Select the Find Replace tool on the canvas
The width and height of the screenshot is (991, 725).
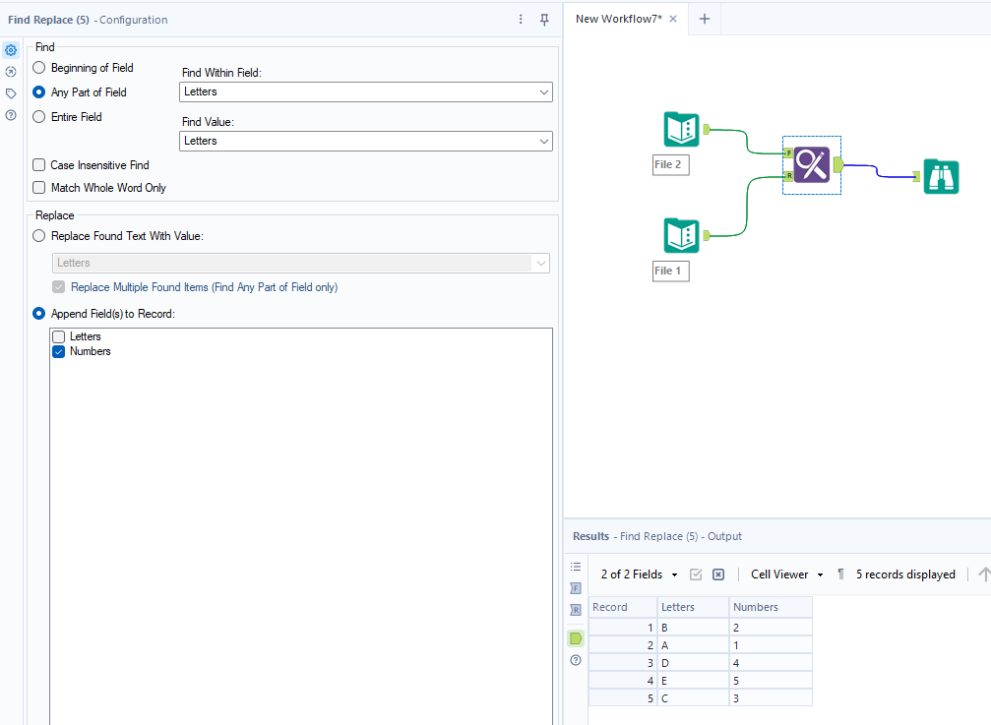(x=811, y=165)
